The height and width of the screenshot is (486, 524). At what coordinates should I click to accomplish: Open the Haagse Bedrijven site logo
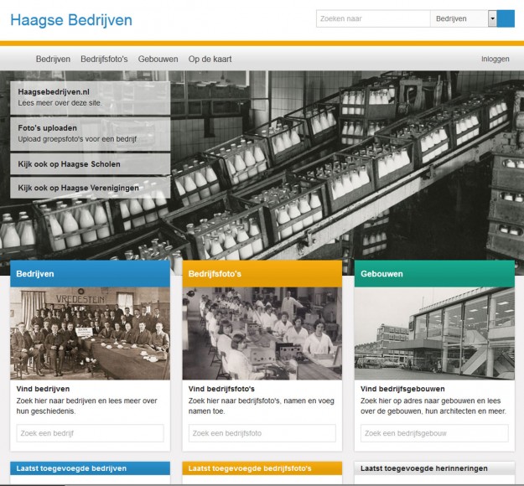pos(71,19)
